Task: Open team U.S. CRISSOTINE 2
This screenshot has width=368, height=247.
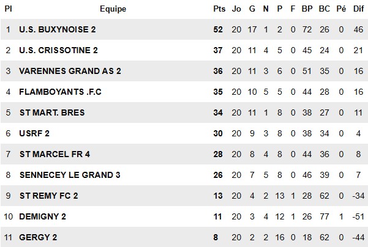Action: pyautogui.click(x=58, y=50)
